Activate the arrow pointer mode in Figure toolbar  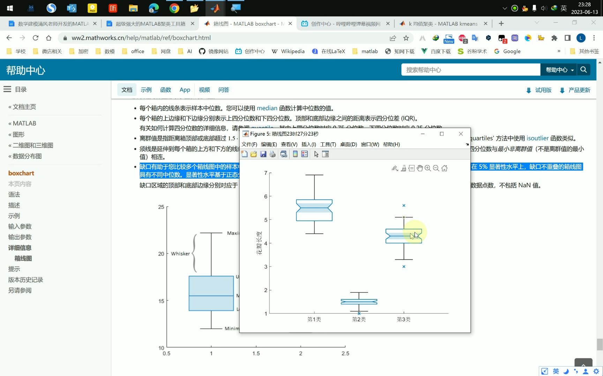tap(316, 154)
